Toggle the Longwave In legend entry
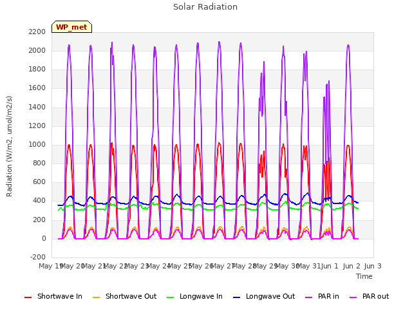 [x=194, y=296]
